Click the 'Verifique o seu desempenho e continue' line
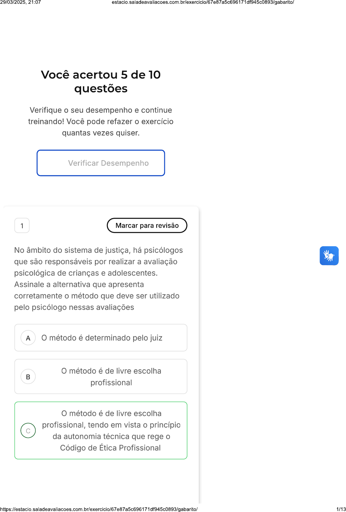Viewport: 346px width, 512px height. coord(101,110)
